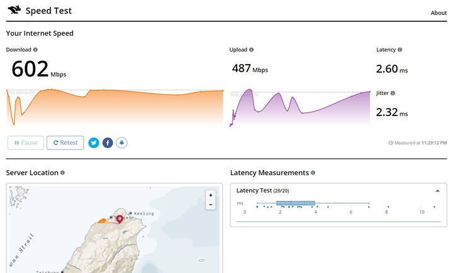453x273 pixels.
Task: Open the About link
Action: pos(439,13)
